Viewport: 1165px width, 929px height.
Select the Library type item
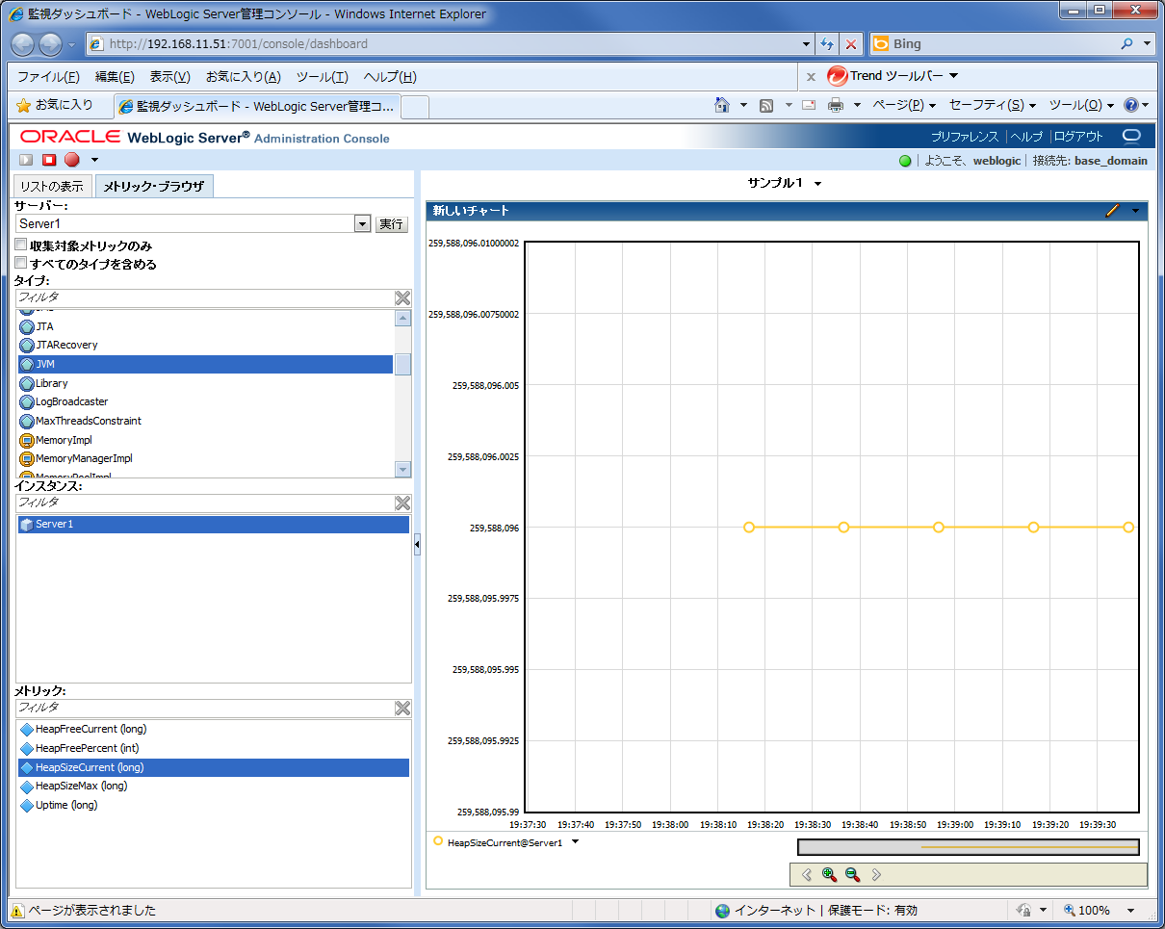coord(204,383)
